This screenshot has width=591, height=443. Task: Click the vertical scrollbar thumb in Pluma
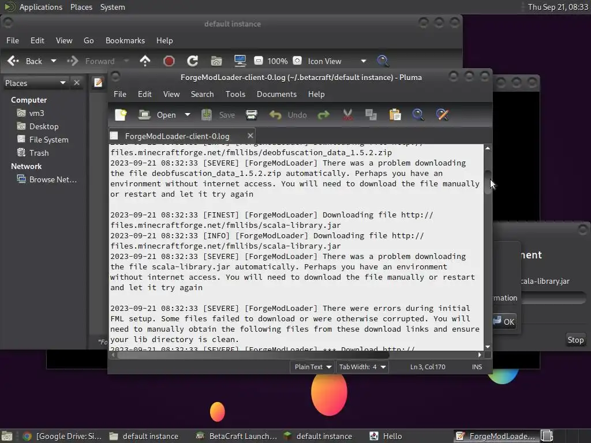click(488, 182)
